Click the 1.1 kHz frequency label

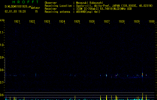[2, 32]
